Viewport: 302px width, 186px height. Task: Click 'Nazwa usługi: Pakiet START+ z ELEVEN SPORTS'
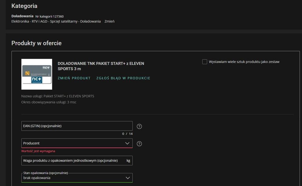(57, 96)
